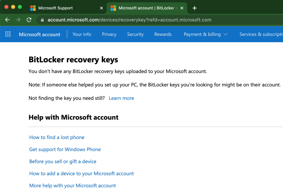Open the Microsoft app launcher grid

(7, 34)
